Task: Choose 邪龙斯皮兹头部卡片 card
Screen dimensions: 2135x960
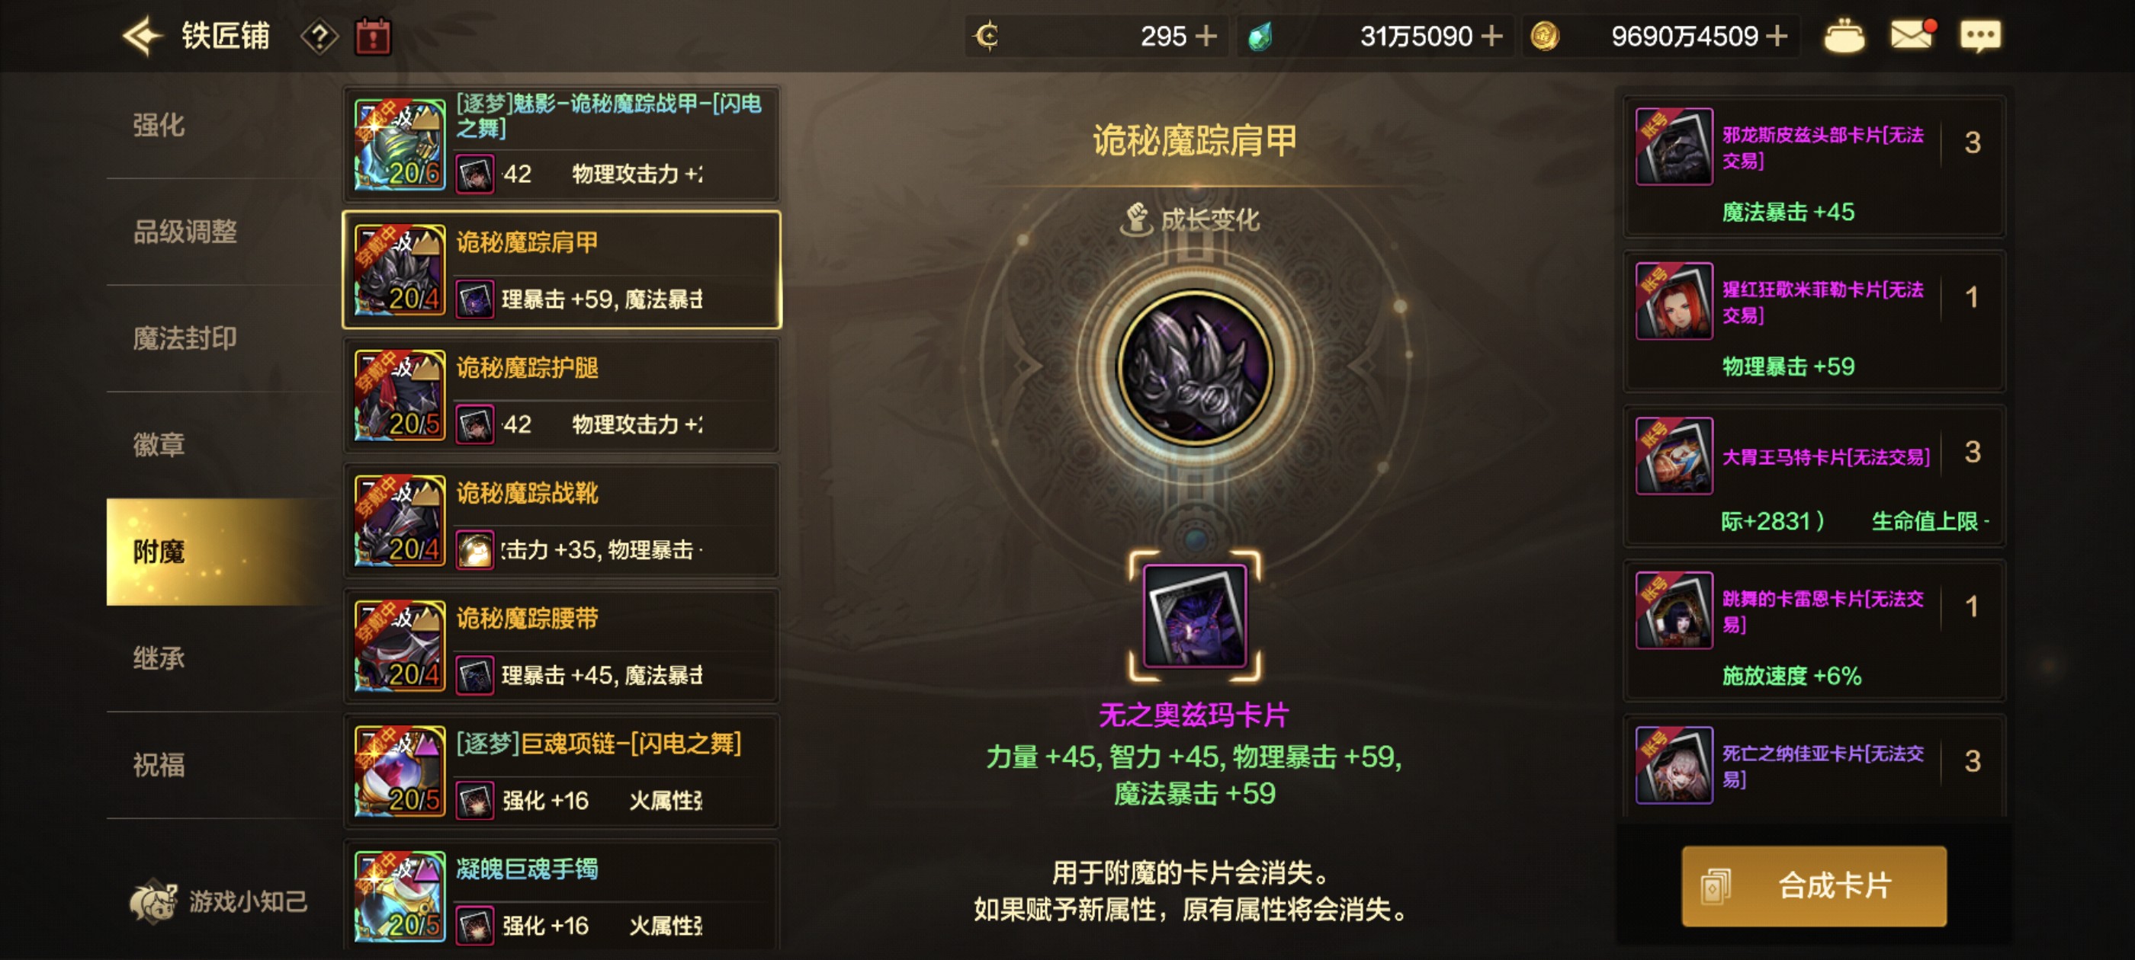Action: click(1813, 165)
